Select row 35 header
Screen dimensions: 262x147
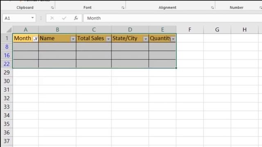coord(7,124)
